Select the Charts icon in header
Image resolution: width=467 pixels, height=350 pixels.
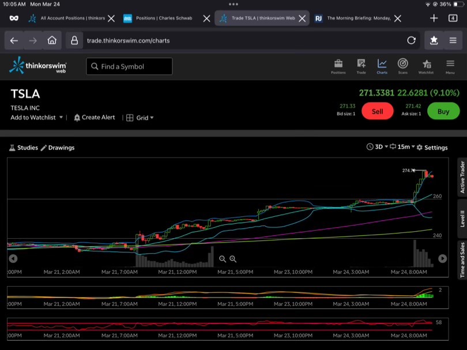coord(382,66)
